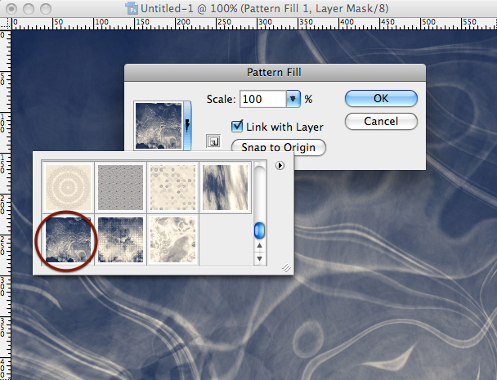This screenshot has height=380, width=497.
Task: Select the blue halftone grid pattern
Action: point(120,239)
